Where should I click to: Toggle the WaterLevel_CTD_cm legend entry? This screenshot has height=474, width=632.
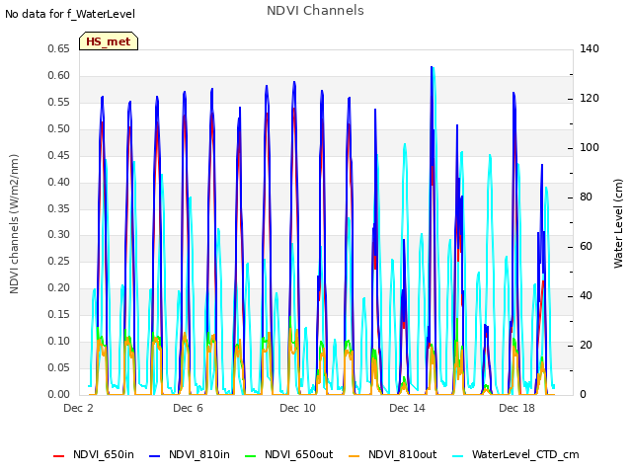(x=515, y=454)
